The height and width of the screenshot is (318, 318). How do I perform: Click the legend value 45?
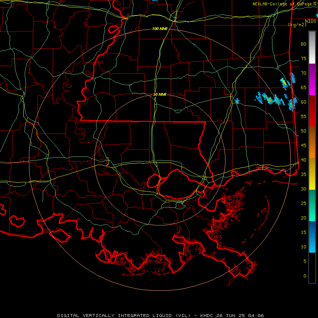304,146
